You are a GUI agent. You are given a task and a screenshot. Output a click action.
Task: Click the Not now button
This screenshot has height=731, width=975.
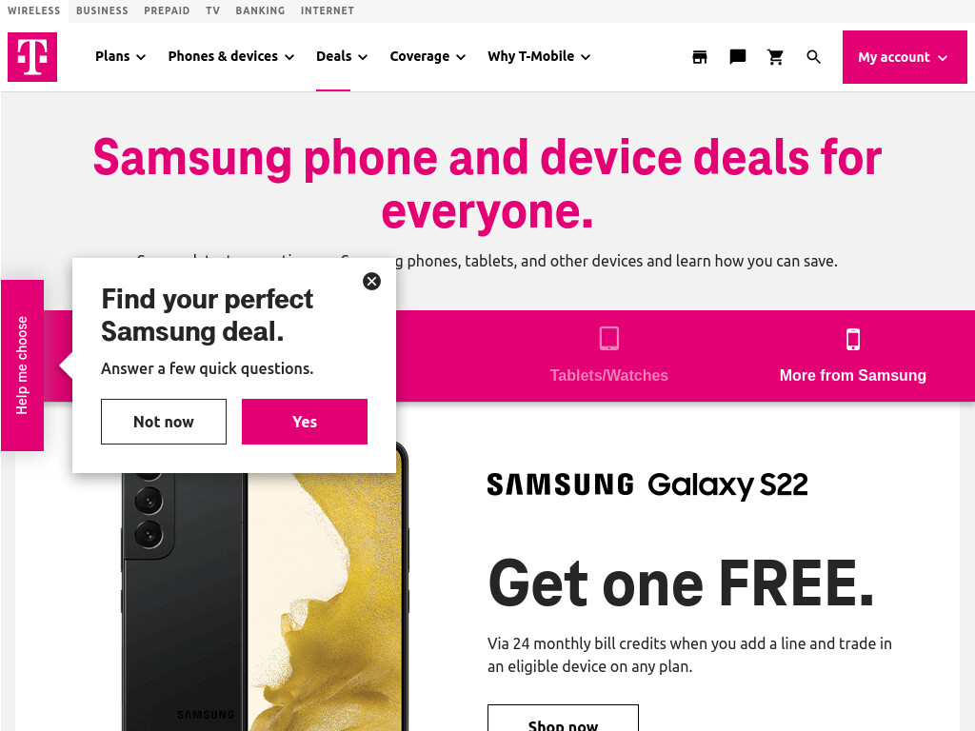coord(164,422)
